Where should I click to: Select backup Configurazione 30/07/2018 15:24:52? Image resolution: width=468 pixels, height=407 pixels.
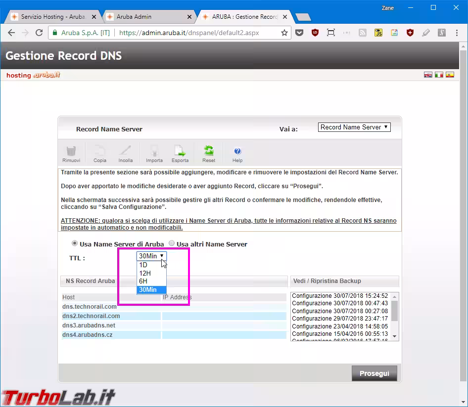(340, 296)
